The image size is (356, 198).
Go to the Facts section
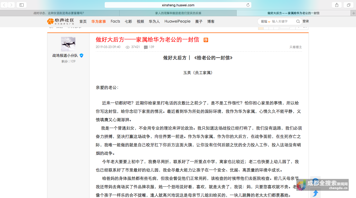(115, 21)
